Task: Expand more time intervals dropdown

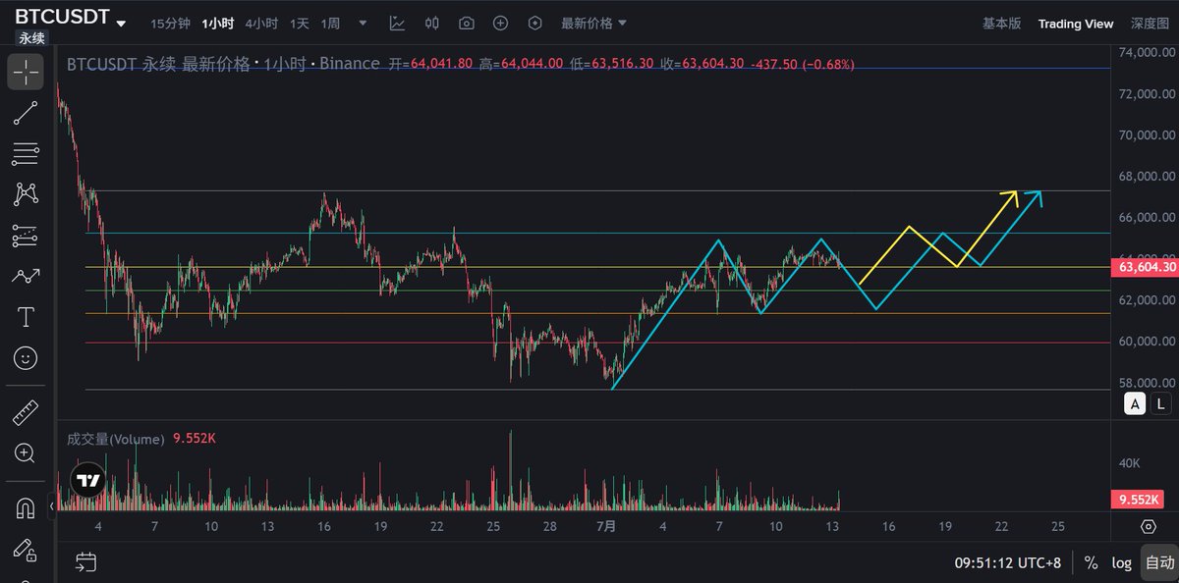Action: (x=364, y=23)
